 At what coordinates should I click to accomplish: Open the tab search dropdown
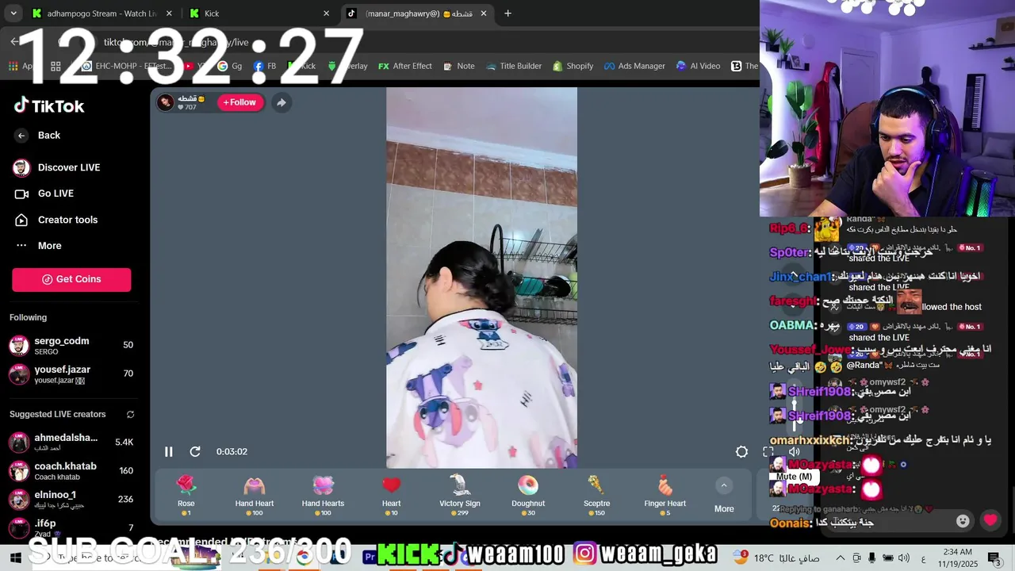[x=13, y=13]
